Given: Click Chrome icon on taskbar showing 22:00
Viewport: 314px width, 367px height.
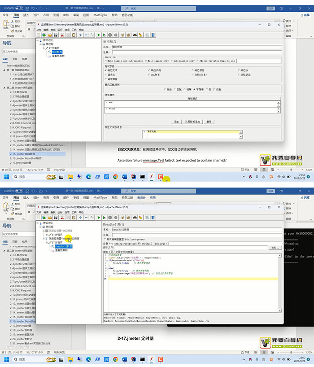Looking at the screenshot, I should pyautogui.click(x=115, y=359).
